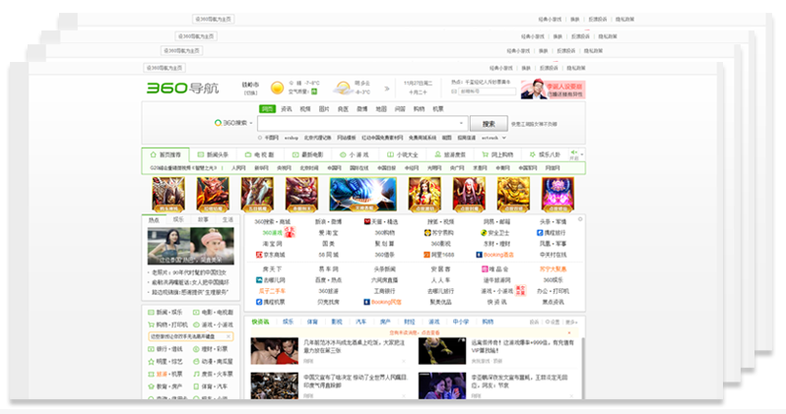
Task: Click the 搜索 search button
Action: tap(489, 123)
